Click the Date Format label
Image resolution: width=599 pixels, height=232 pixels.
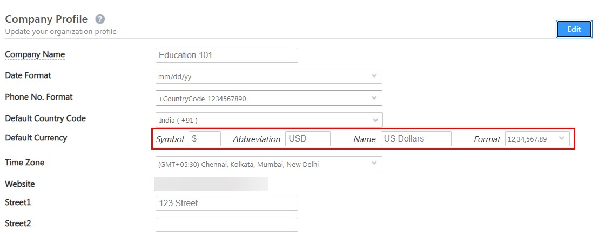click(28, 75)
